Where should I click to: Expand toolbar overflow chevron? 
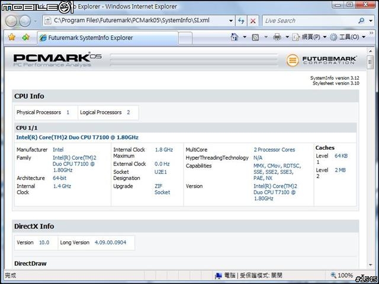tap(371, 33)
